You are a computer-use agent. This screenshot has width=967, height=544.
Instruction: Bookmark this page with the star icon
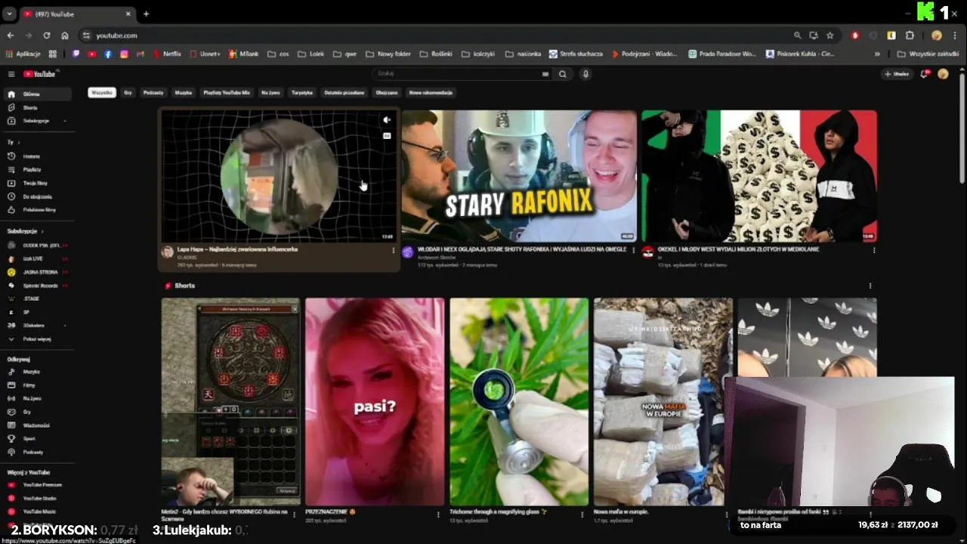[830, 36]
